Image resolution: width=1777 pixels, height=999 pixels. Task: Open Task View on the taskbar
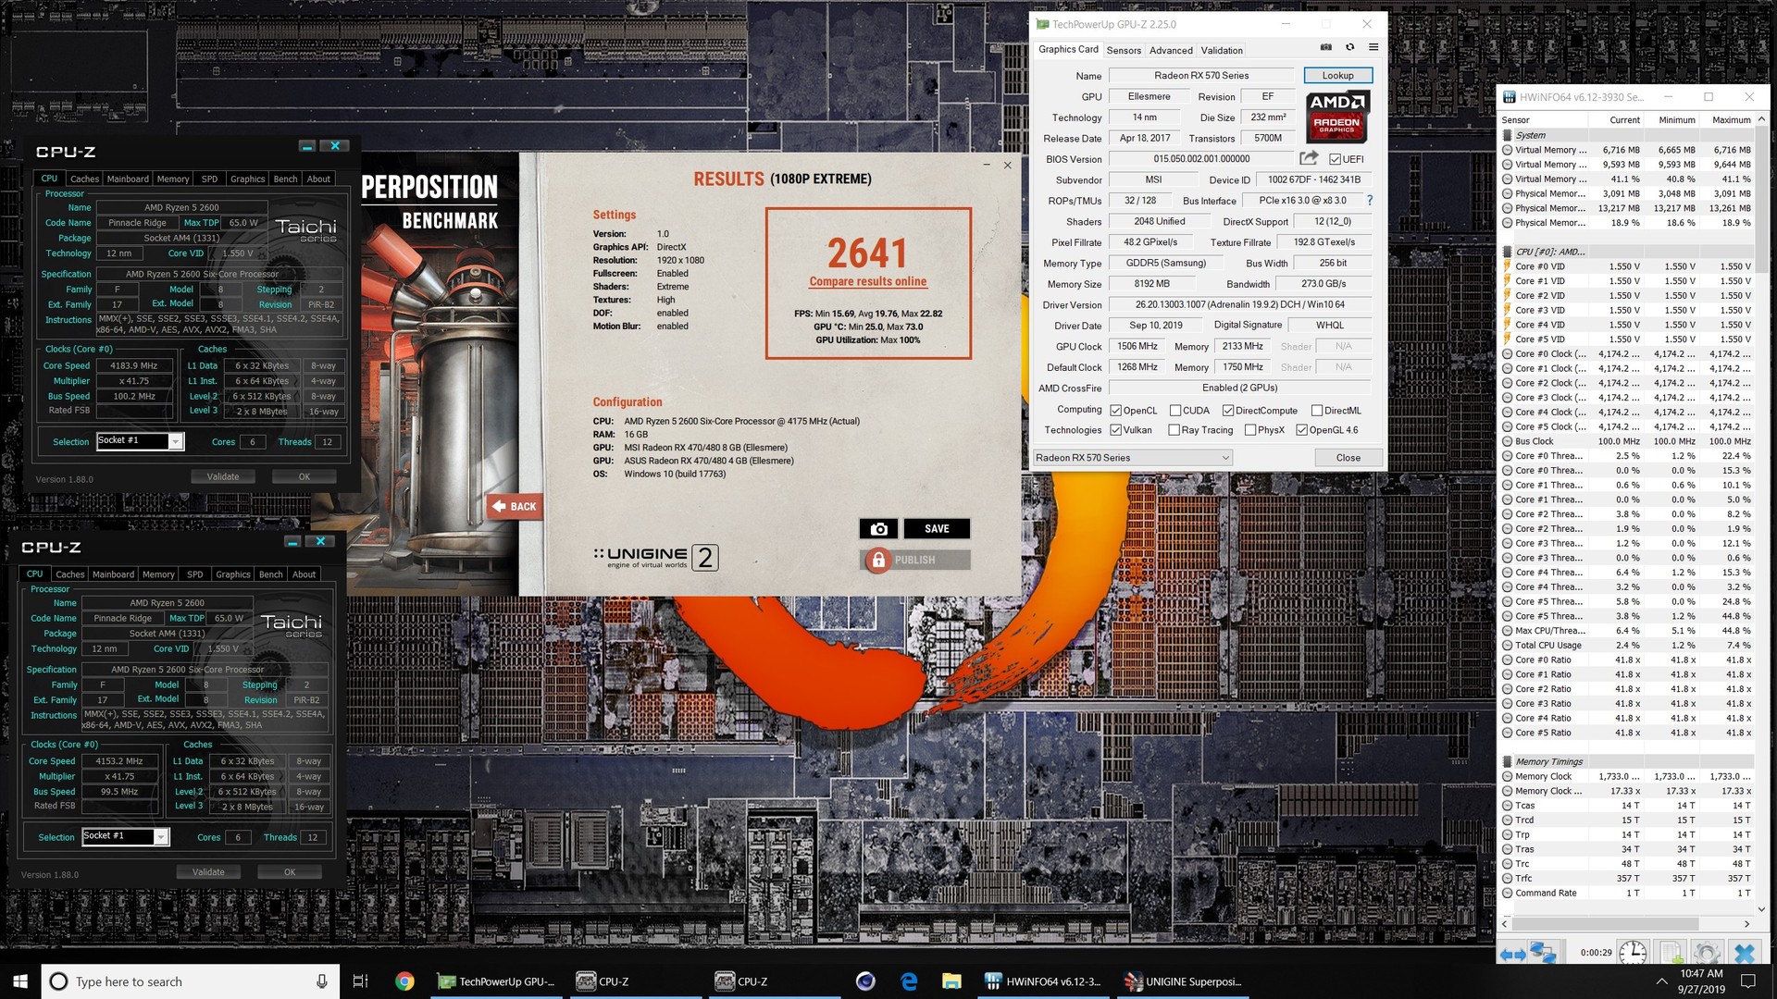point(360,981)
